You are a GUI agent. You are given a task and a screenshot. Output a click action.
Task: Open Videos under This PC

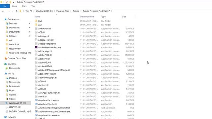12,99
